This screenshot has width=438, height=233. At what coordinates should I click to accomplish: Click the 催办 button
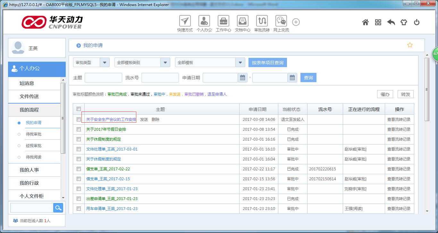tap(385, 94)
